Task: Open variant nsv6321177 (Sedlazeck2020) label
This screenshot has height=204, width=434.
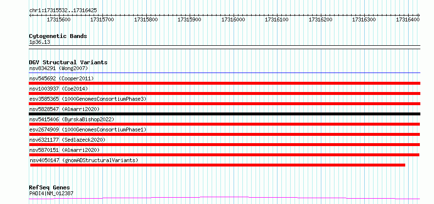Action: click(x=67, y=140)
